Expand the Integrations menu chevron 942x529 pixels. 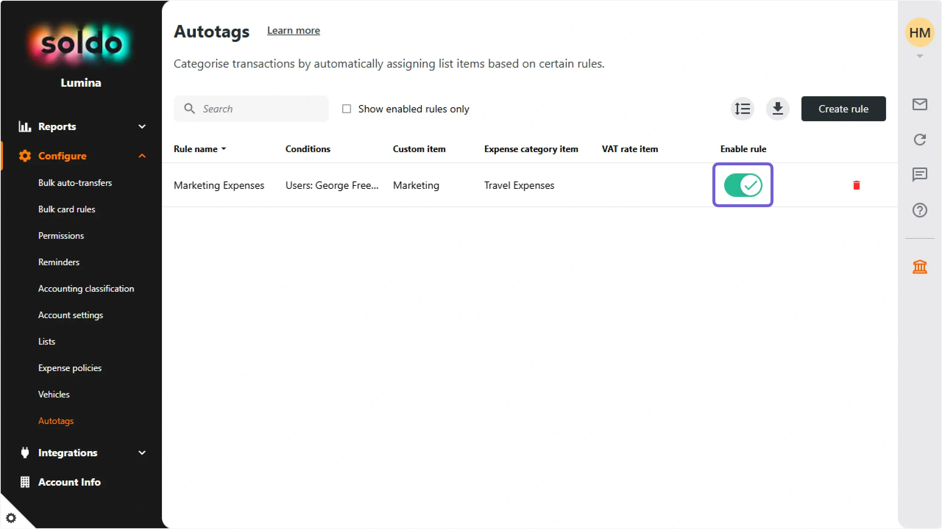pos(142,453)
